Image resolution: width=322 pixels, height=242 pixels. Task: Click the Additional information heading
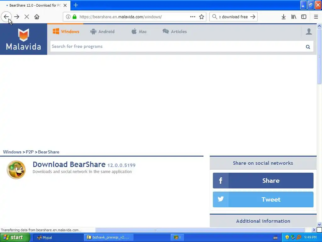coord(263,221)
